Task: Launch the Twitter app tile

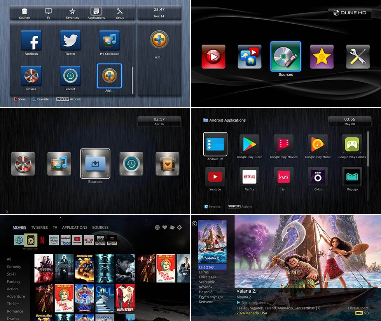Action: (x=70, y=41)
